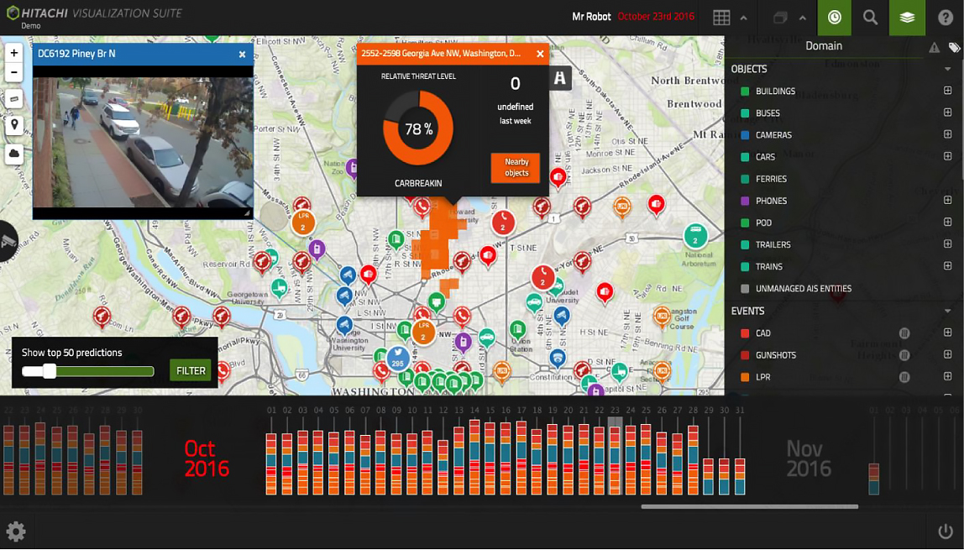The width and height of the screenshot is (964, 550).
Task: Click the LPR events pause icon
Action: (x=904, y=377)
